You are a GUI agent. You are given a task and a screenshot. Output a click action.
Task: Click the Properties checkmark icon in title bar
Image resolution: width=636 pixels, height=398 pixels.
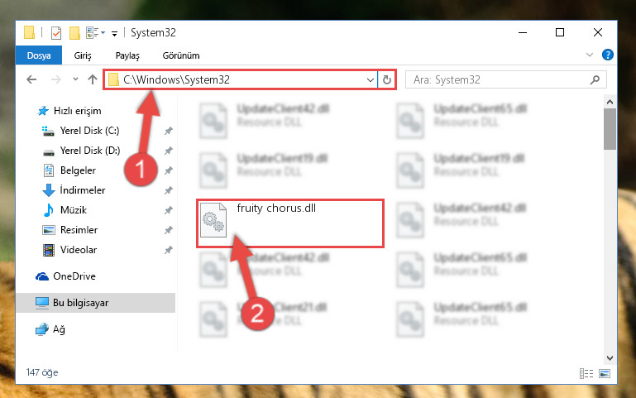[x=56, y=33]
